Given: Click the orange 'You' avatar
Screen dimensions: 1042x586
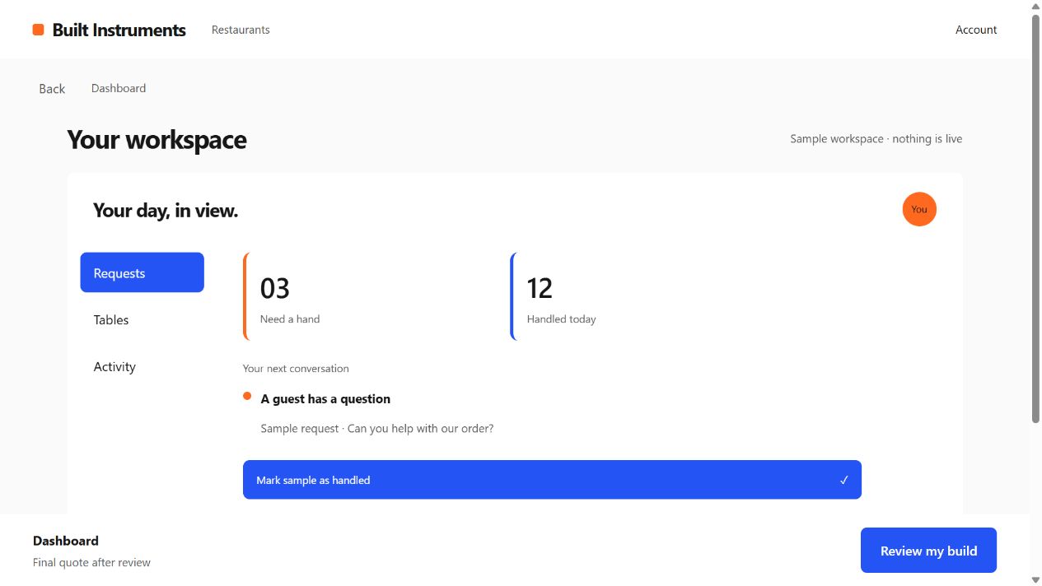Looking at the screenshot, I should click(919, 209).
